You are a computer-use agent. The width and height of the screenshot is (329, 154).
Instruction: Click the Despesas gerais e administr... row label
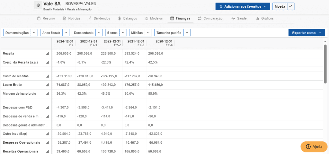click(x=25, y=125)
